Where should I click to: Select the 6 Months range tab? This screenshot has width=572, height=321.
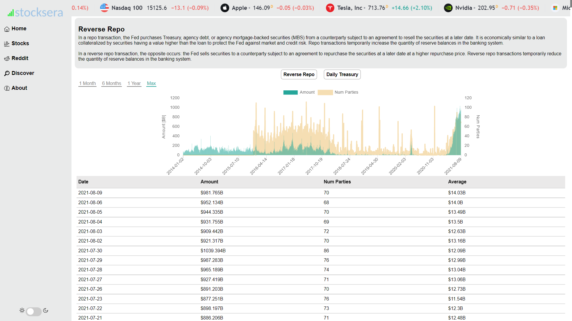(111, 84)
